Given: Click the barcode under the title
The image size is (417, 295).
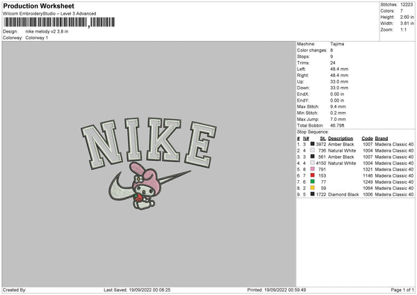Looking at the screenshot, I should pyautogui.click(x=59, y=22).
